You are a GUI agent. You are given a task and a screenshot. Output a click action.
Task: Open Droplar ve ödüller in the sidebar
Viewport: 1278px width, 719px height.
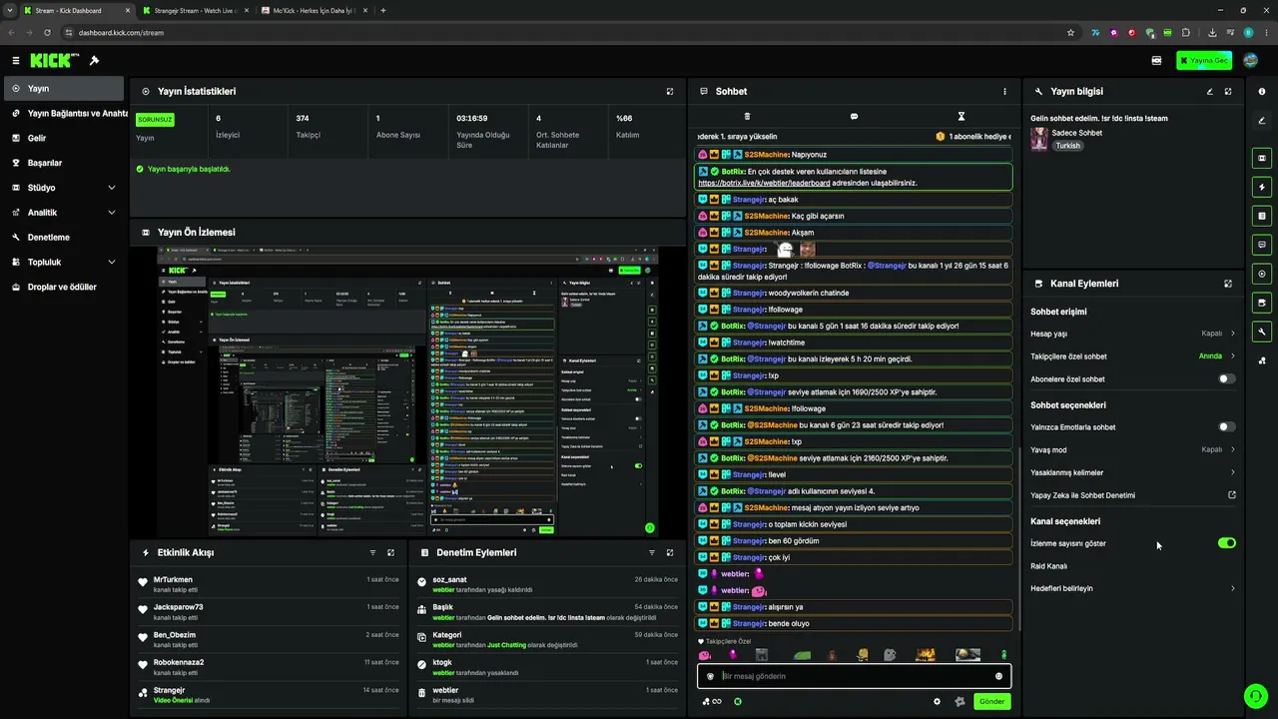tap(64, 288)
